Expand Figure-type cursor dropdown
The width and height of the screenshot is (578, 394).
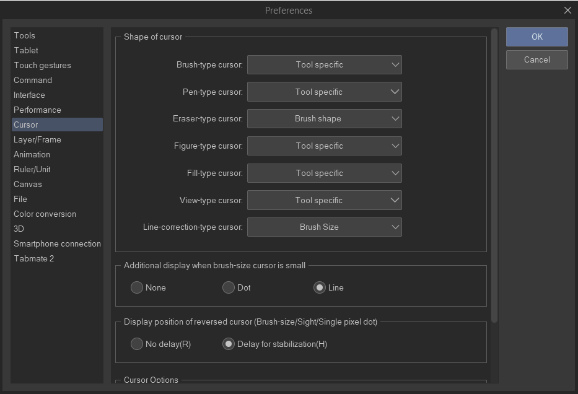[x=325, y=146]
